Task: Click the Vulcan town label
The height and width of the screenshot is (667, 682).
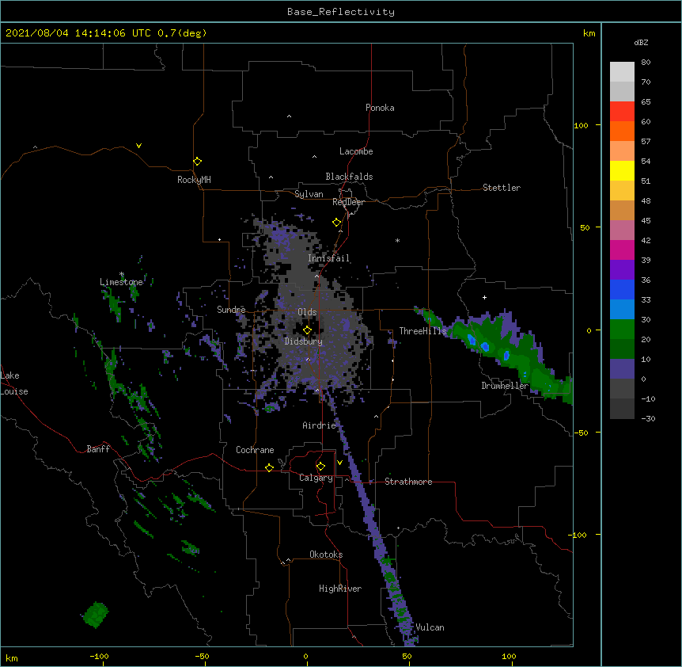Action: [x=430, y=627]
